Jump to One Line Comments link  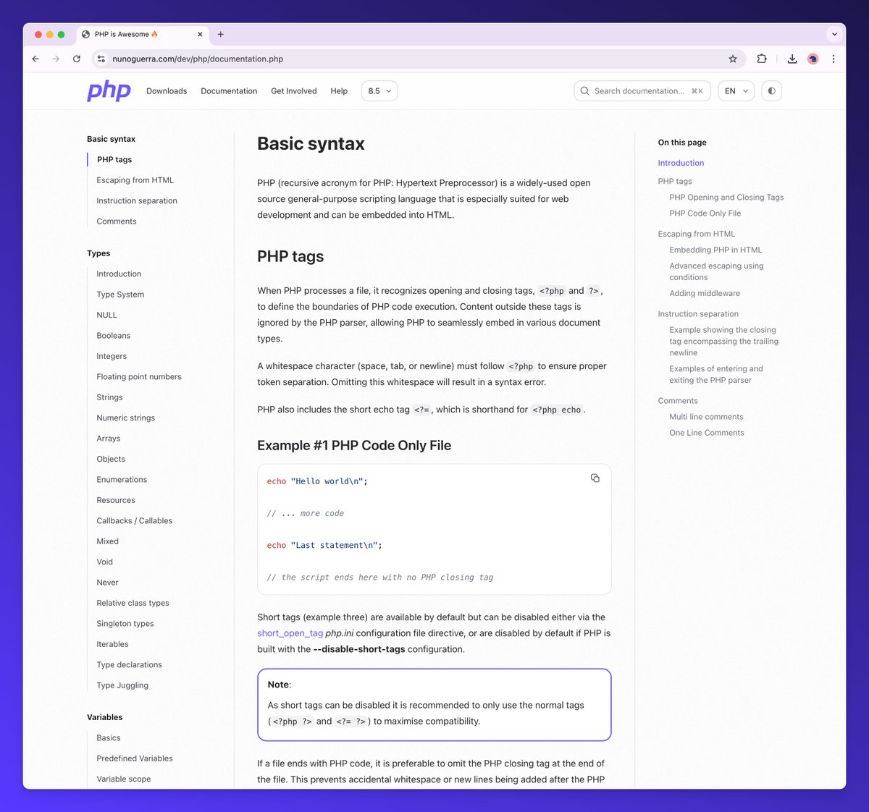click(707, 433)
